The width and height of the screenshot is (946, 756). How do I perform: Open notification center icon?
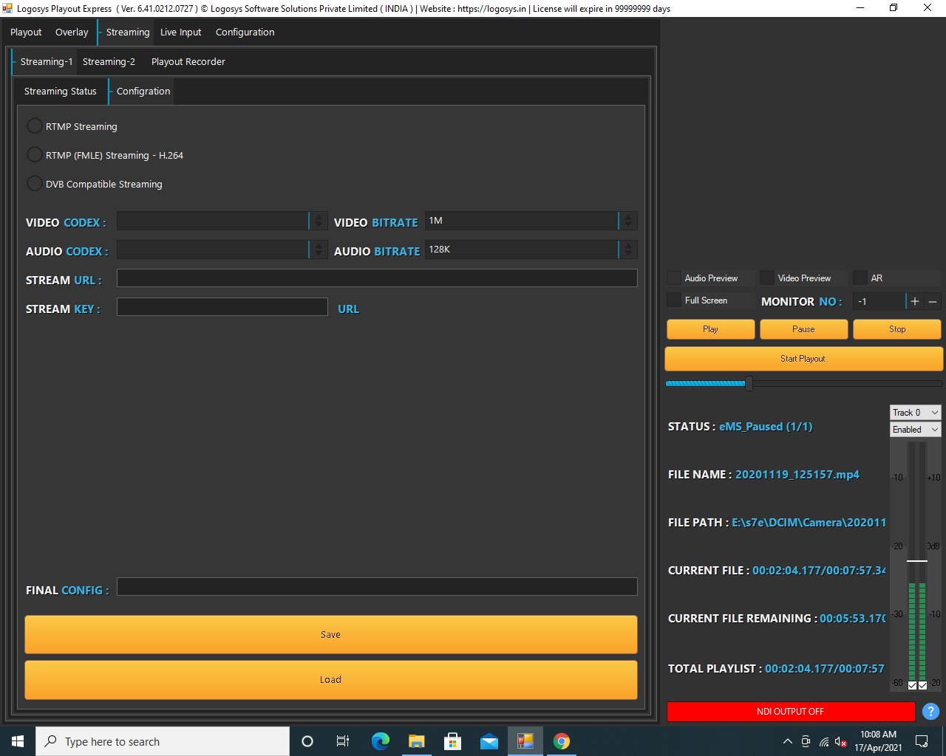(x=922, y=741)
